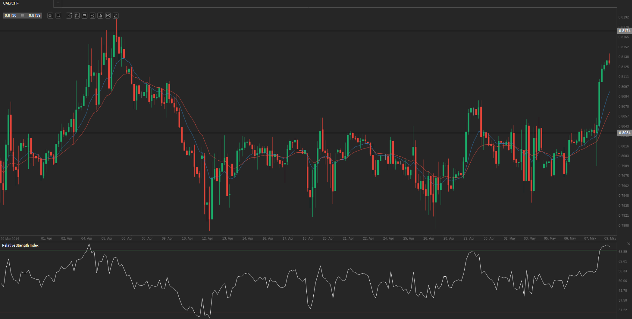Select the drawing pencil tool

pos(116,16)
